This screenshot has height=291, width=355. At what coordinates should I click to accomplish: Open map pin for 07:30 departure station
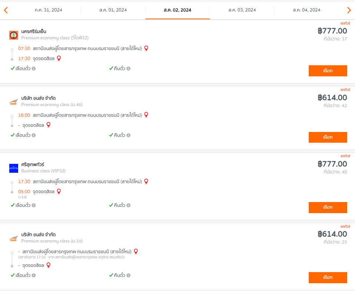pyautogui.click(x=146, y=48)
